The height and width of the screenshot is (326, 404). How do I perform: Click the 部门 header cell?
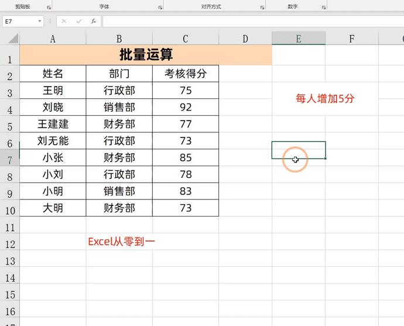point(119,74)
